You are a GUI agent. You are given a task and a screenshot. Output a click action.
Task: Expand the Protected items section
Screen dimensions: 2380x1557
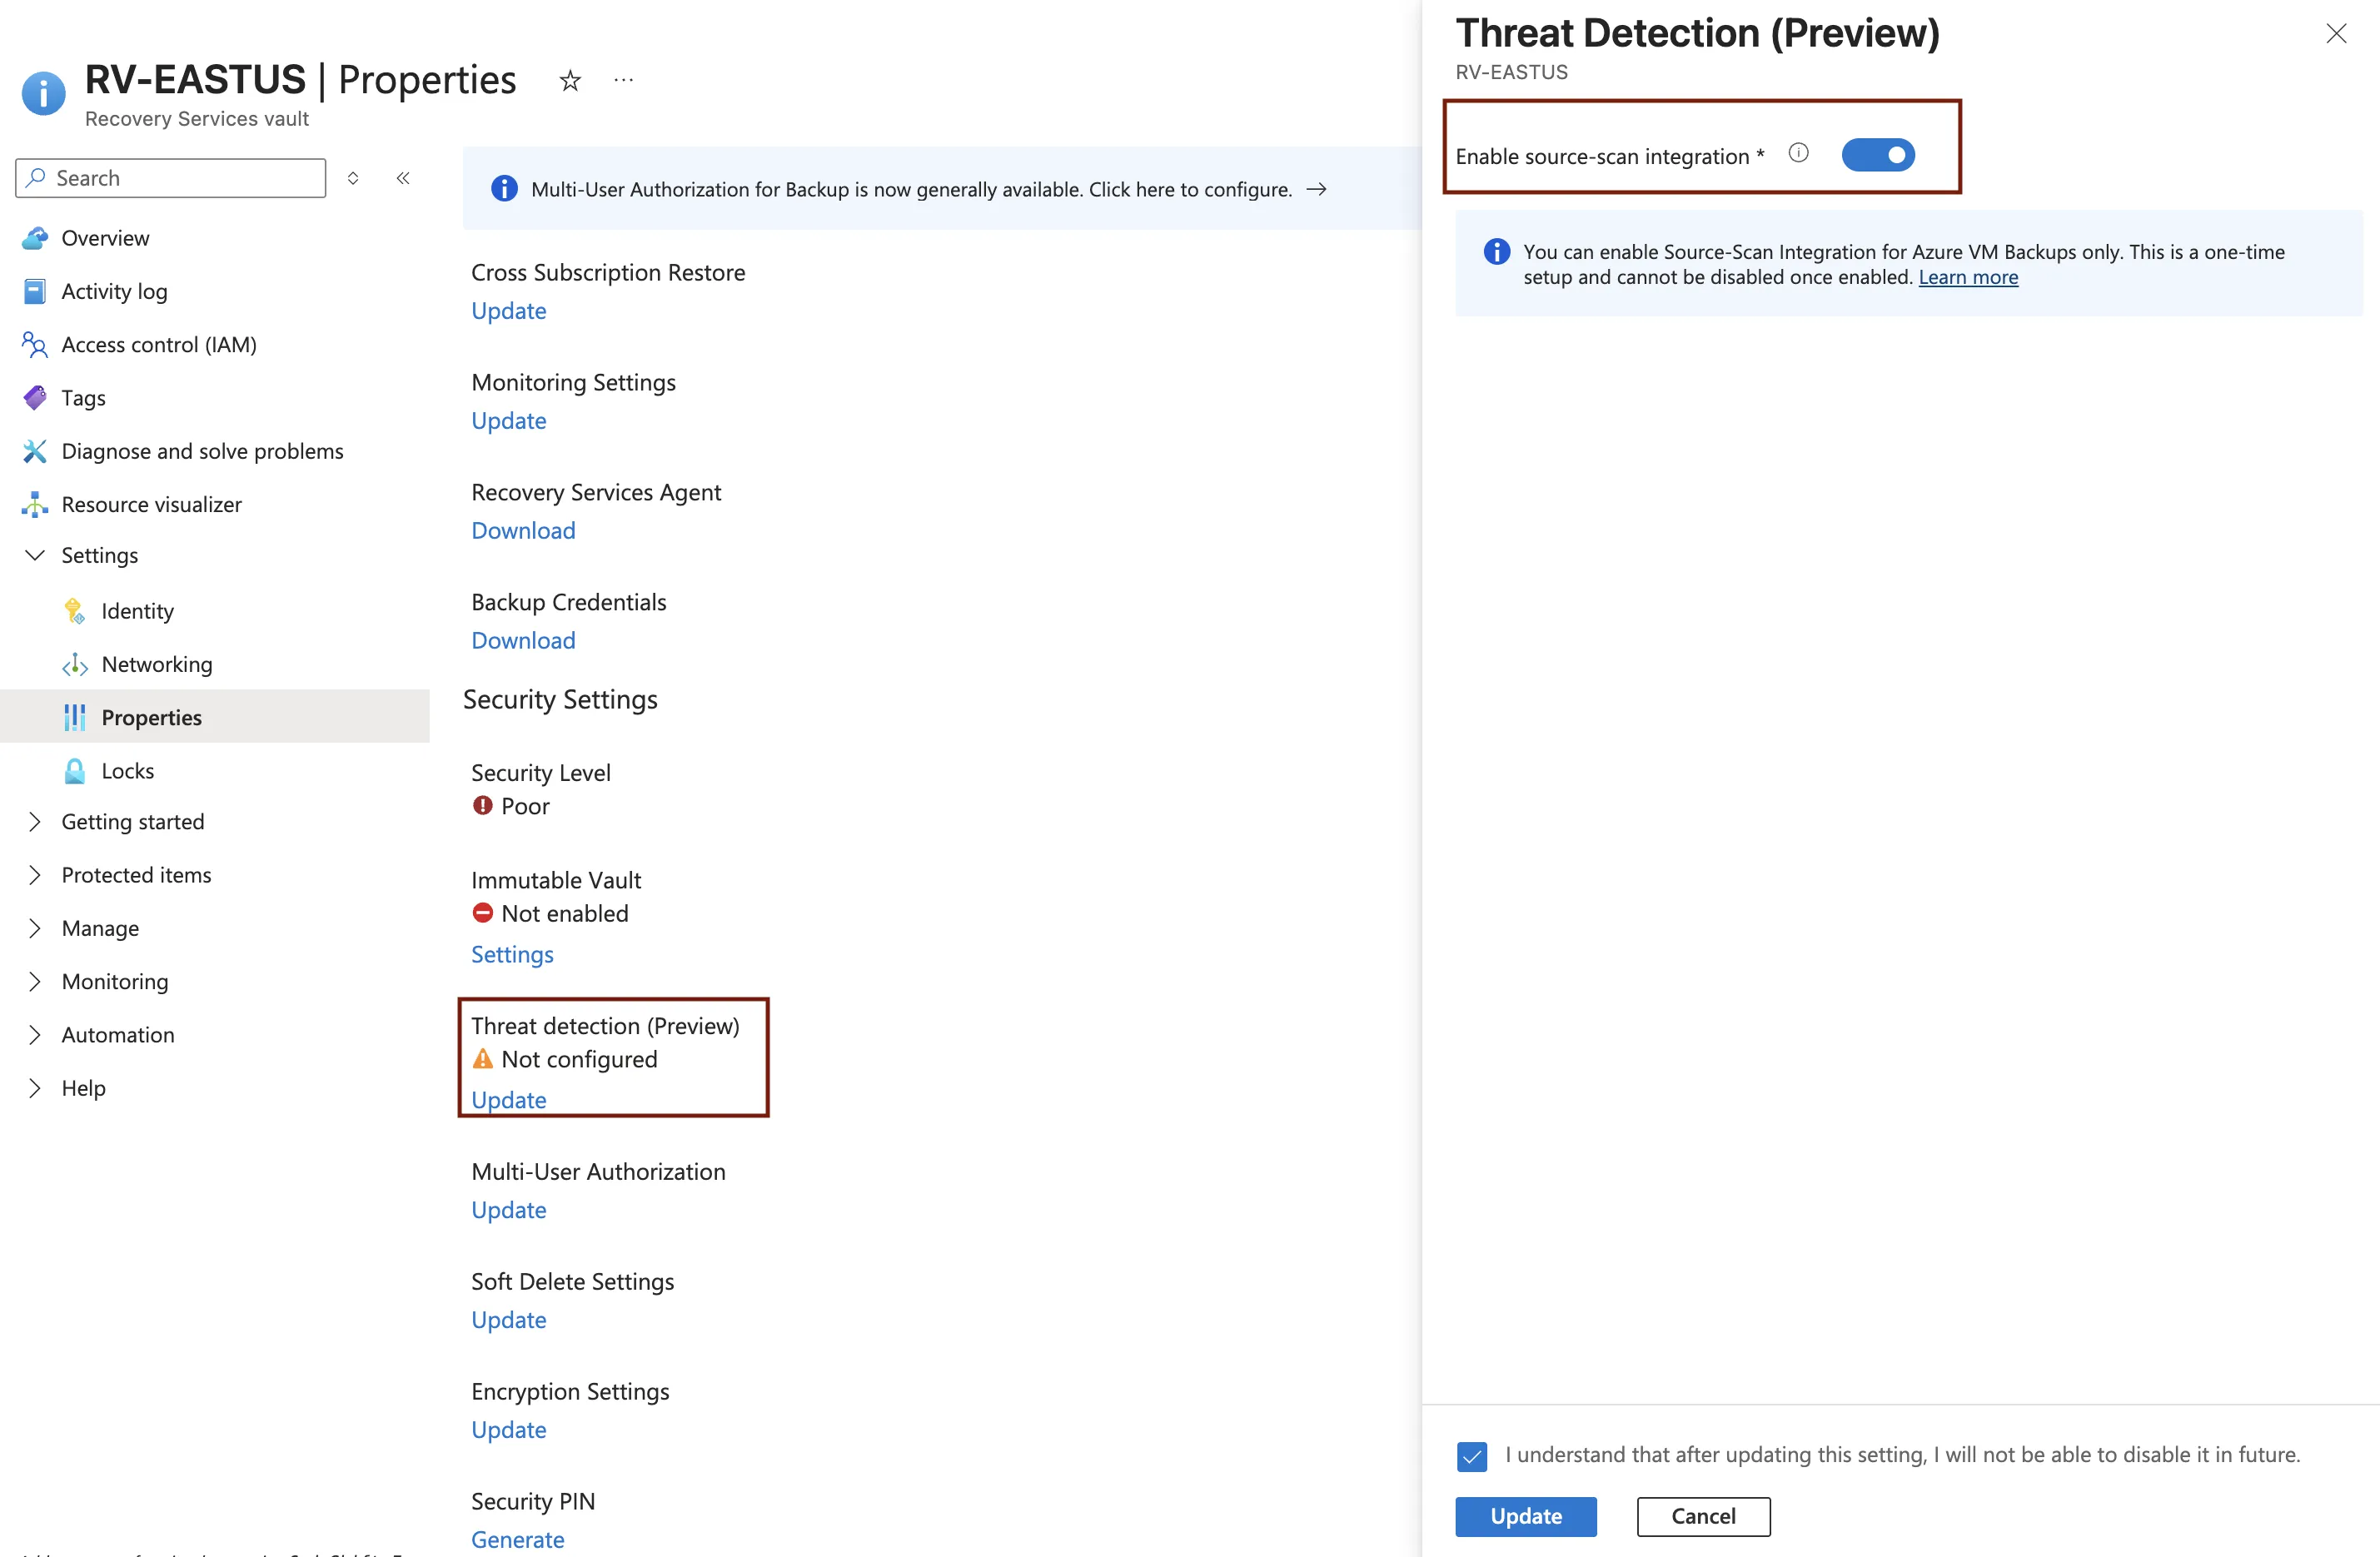tap(34, 874)
